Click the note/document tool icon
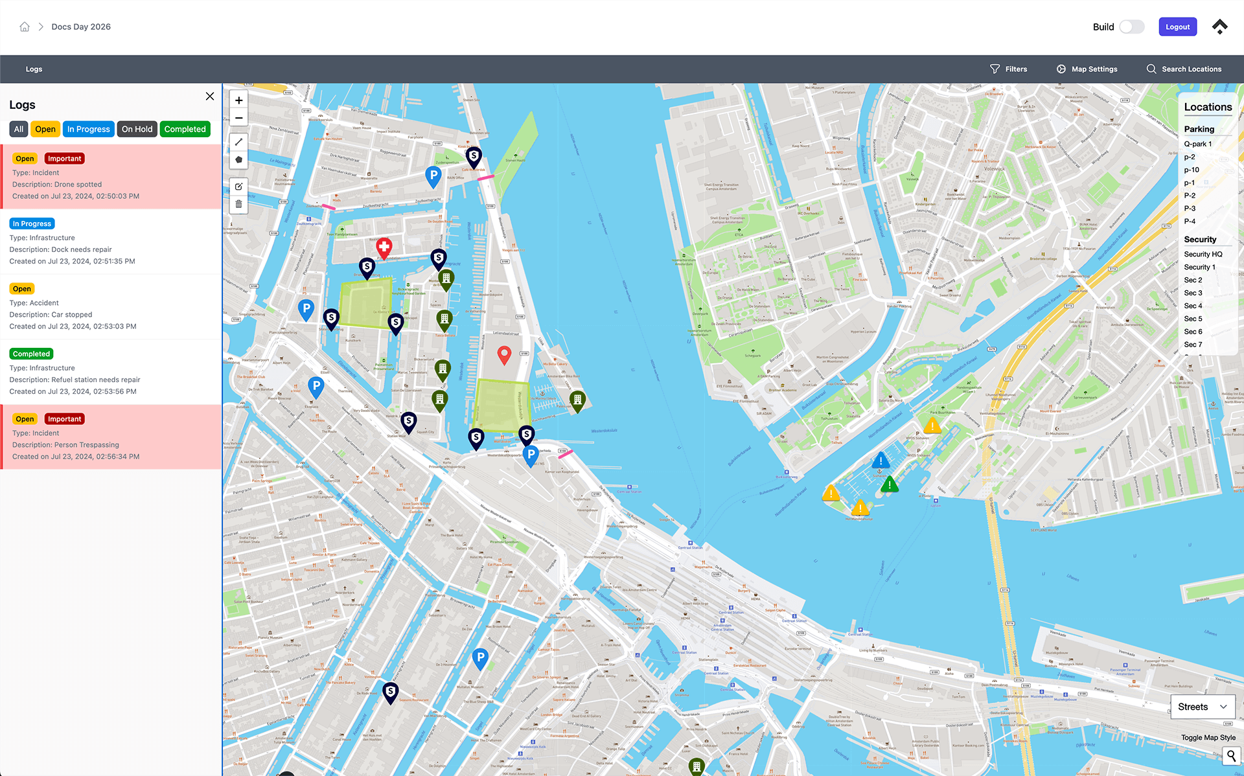The height and width of the screenshot is (776, 1244). coord(239,187)
